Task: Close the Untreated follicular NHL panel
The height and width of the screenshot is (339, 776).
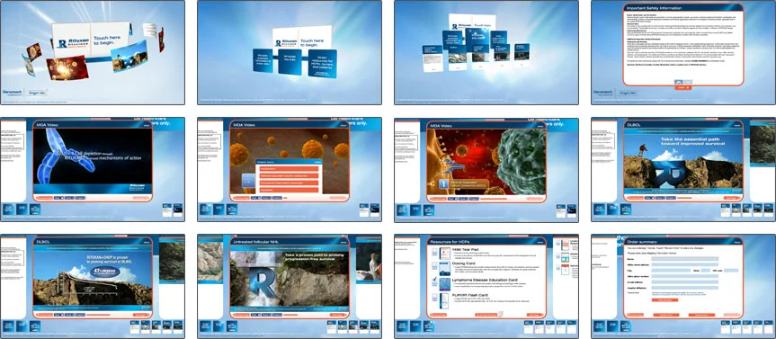Action: coord(343,243)
